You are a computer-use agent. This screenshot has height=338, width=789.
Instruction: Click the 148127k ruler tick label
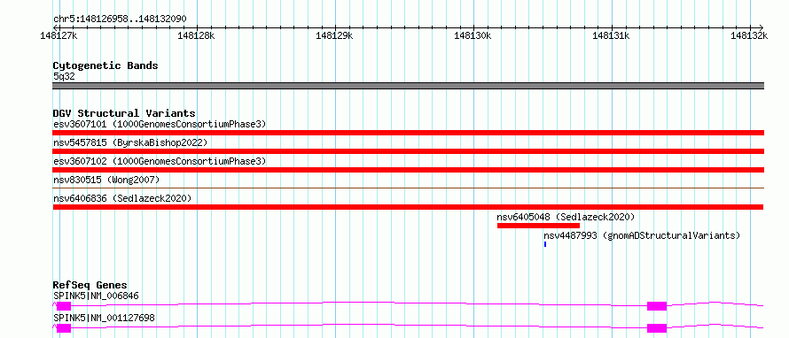pyautogui.click(x=59, y=35)
